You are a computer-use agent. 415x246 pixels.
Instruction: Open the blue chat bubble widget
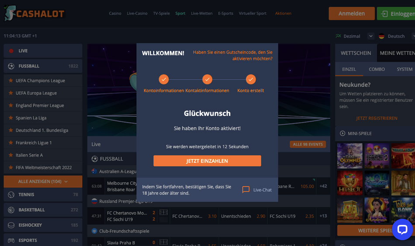pyautogui.click(x=402, y=229)
